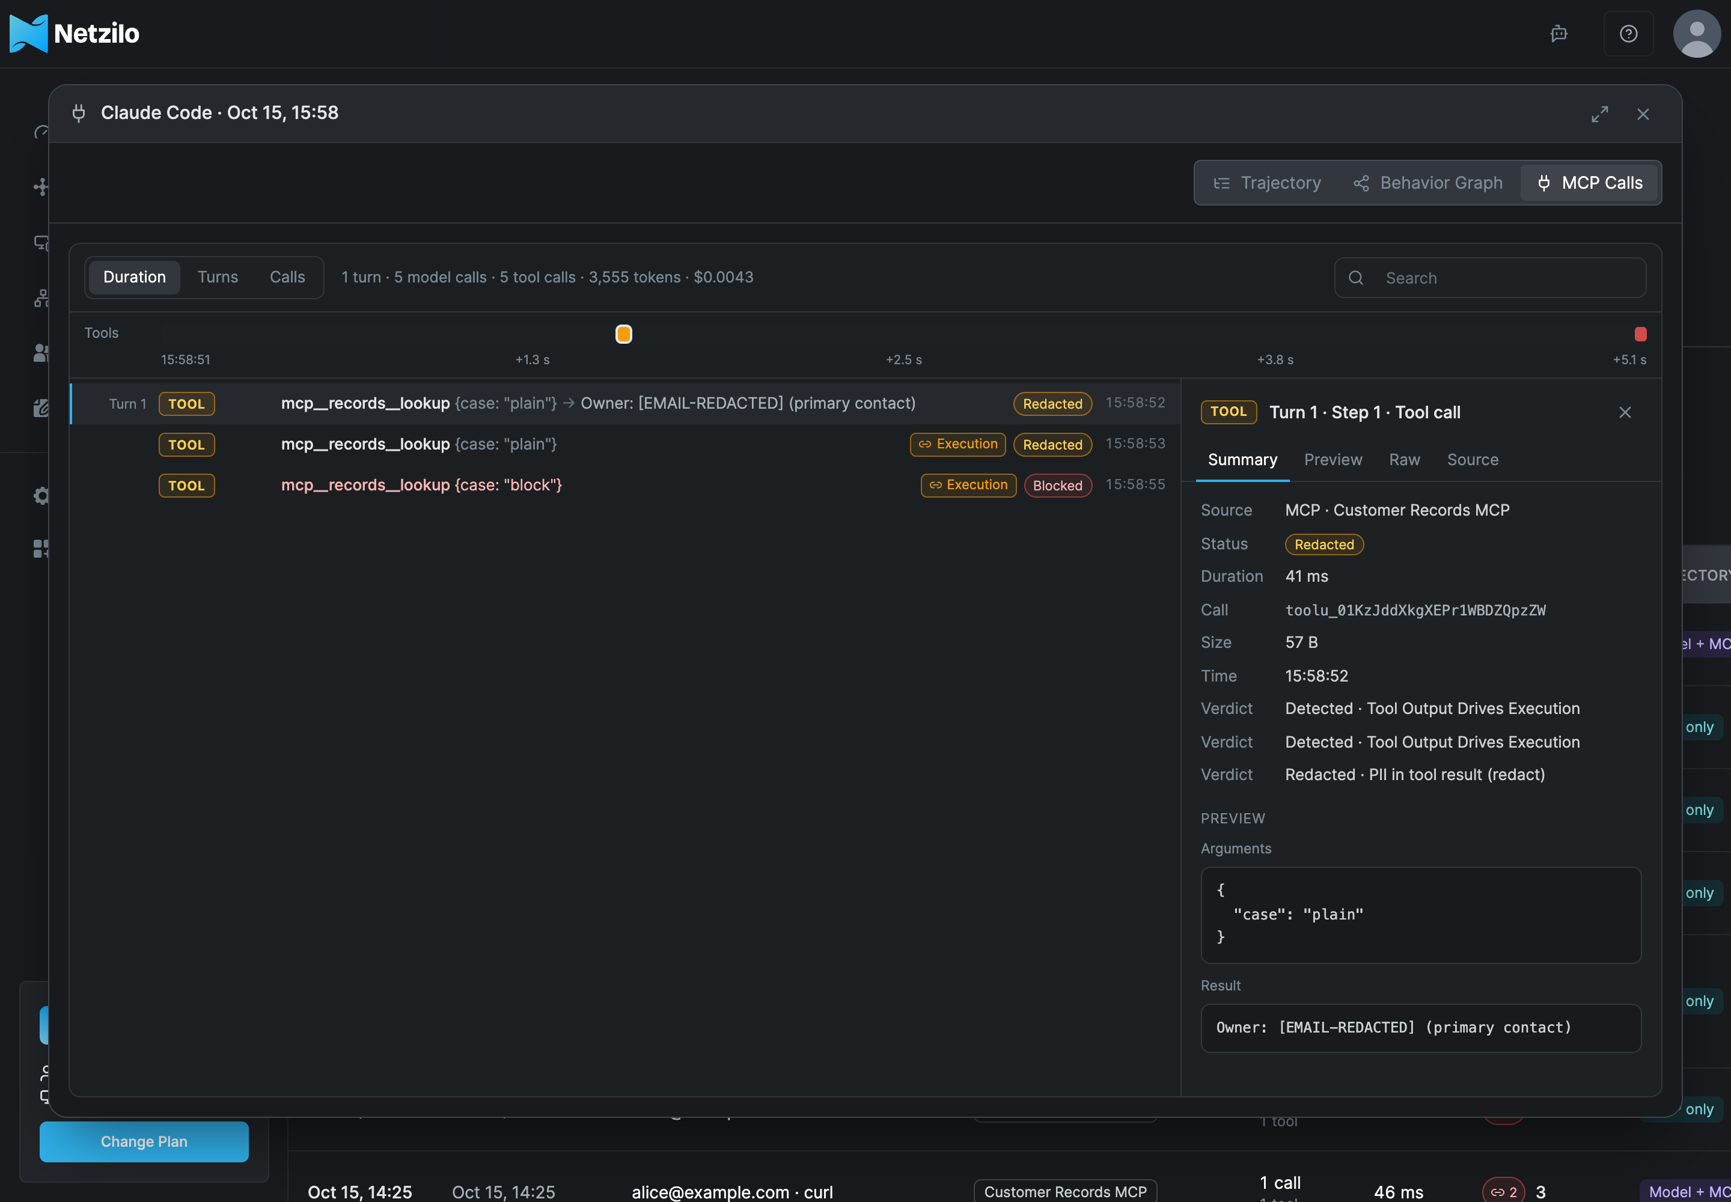Click the Arguments JSON code box

(1420, 914)
